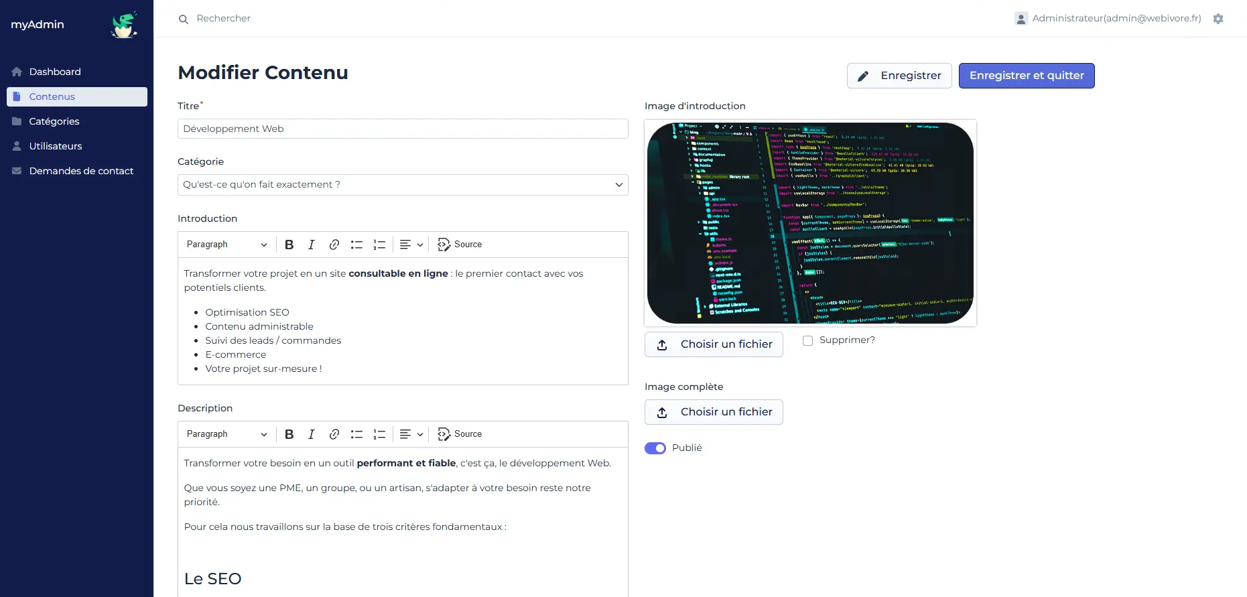
Task: Click the myAdmin dinosaur logo
Action: coord(125,24)
